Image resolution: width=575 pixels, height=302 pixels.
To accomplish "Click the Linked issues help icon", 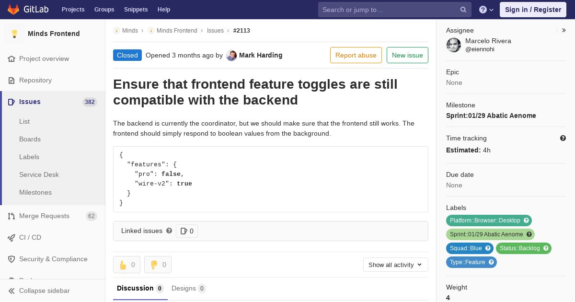I will pyautogui.click(x=169, y=231).
